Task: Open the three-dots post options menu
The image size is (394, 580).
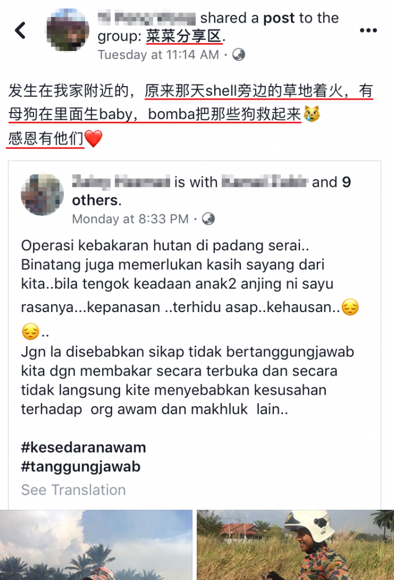Action: click(368, 31)
